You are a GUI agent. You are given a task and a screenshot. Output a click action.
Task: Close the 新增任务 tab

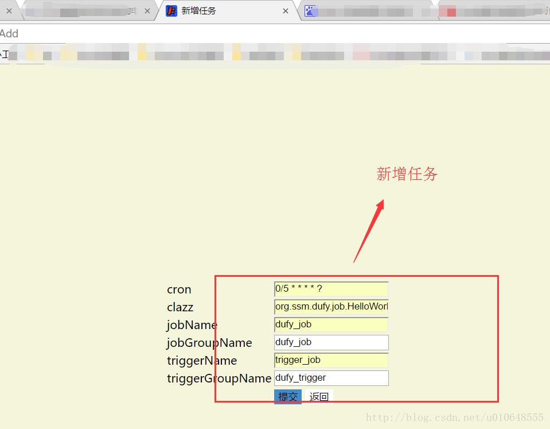tap(285, 10)
